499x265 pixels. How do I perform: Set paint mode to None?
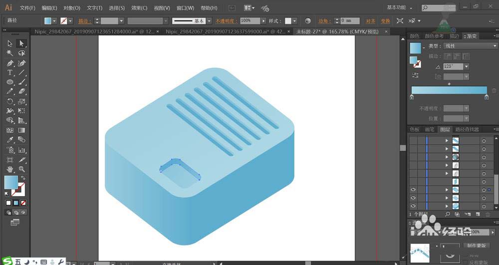pos(23,203)
